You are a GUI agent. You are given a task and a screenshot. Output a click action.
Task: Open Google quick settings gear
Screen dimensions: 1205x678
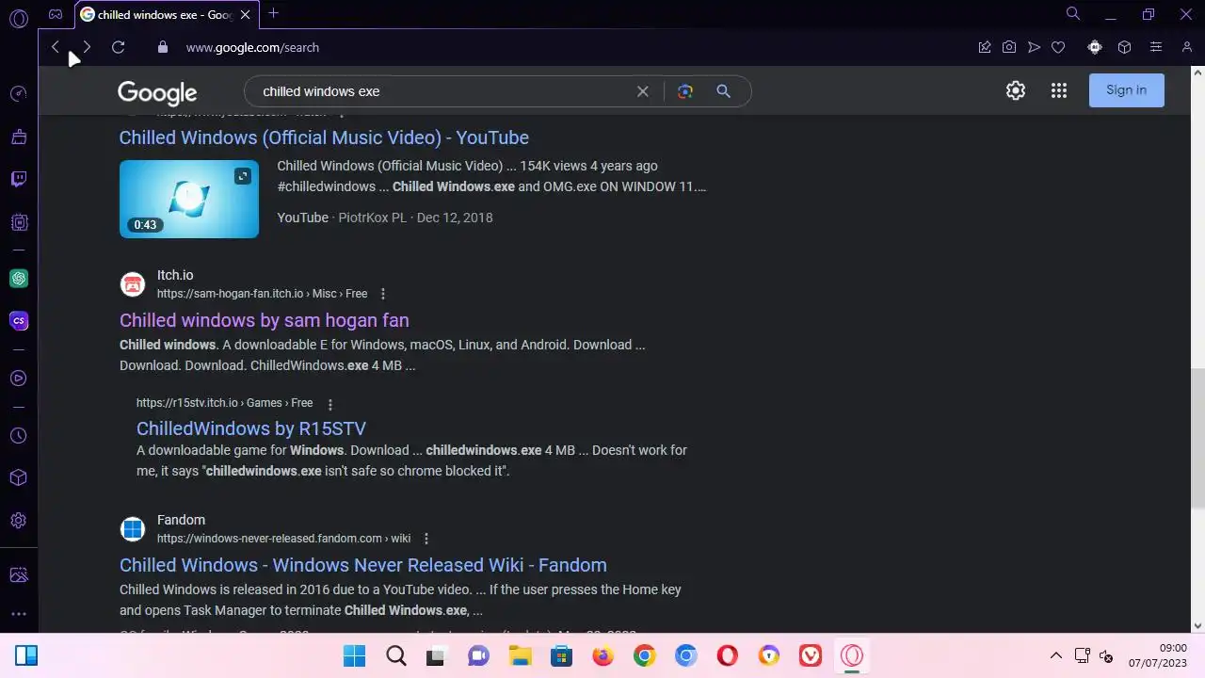pyautogui.click(x=1015, y=90)
